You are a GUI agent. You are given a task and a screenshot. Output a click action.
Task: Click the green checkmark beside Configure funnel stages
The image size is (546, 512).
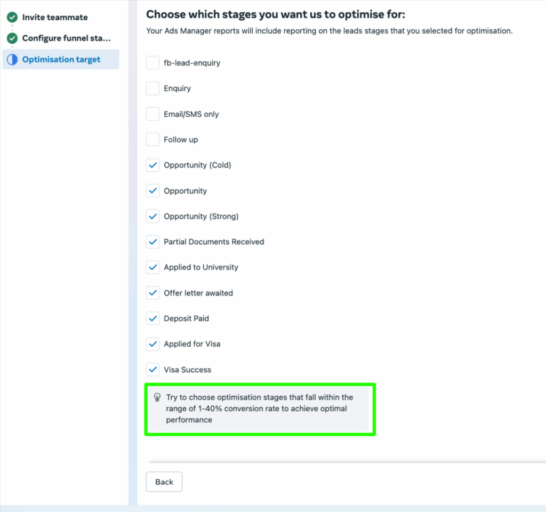[x=12, y=38]
